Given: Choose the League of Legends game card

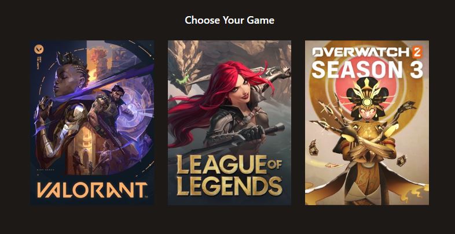Looking at the screenshot, I should click(229, 123).
